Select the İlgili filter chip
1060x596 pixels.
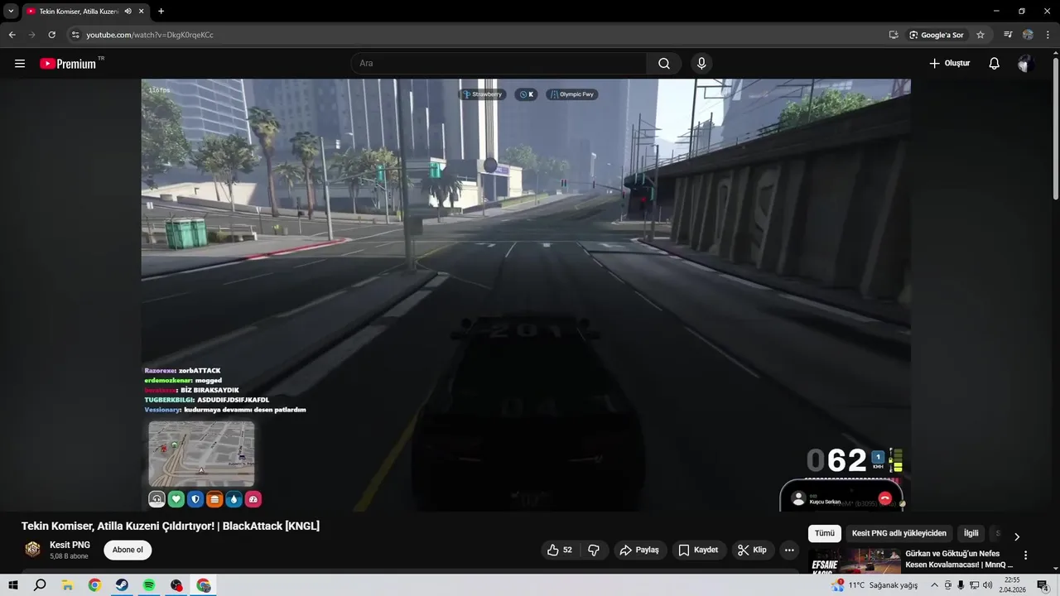(971, 534)
